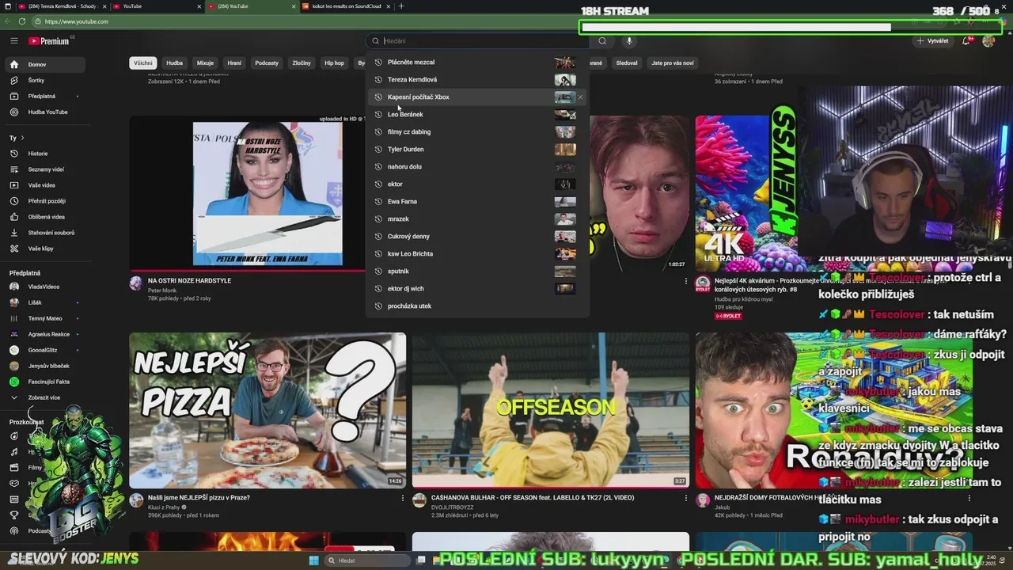This screenshot has height=570, width=1013.
Task: Select the Hraní filter chip
Action: coord(234,63)
